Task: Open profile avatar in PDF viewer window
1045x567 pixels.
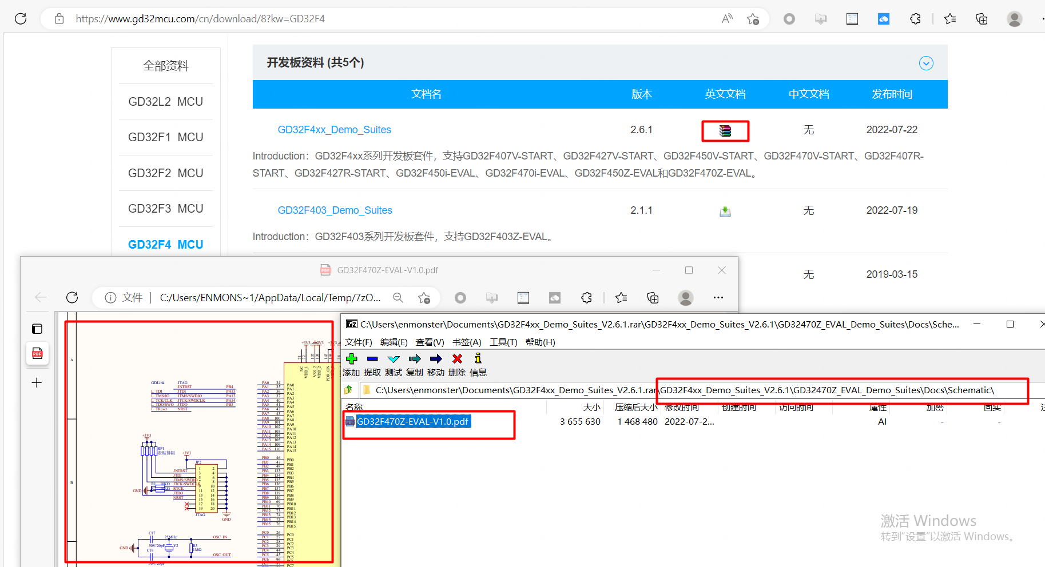Action: click(x=686, y=298)
